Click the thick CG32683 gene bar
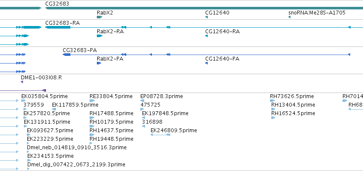 click(x=204, y=8)
